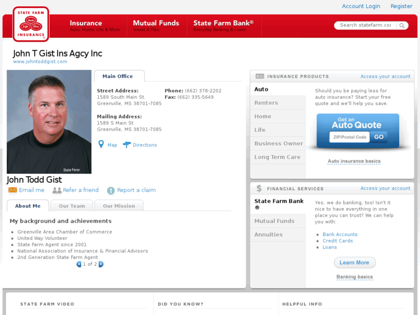Open the Loans link
Viewport: 420px width, 315px height.
(329, 247)
